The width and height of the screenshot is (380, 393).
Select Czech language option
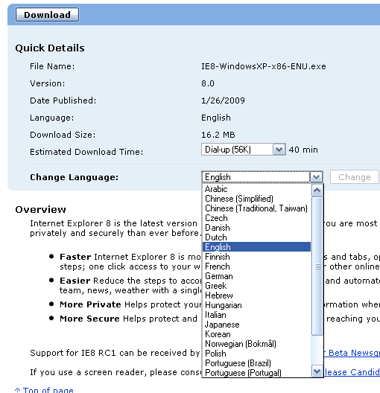tap(256, 218)
